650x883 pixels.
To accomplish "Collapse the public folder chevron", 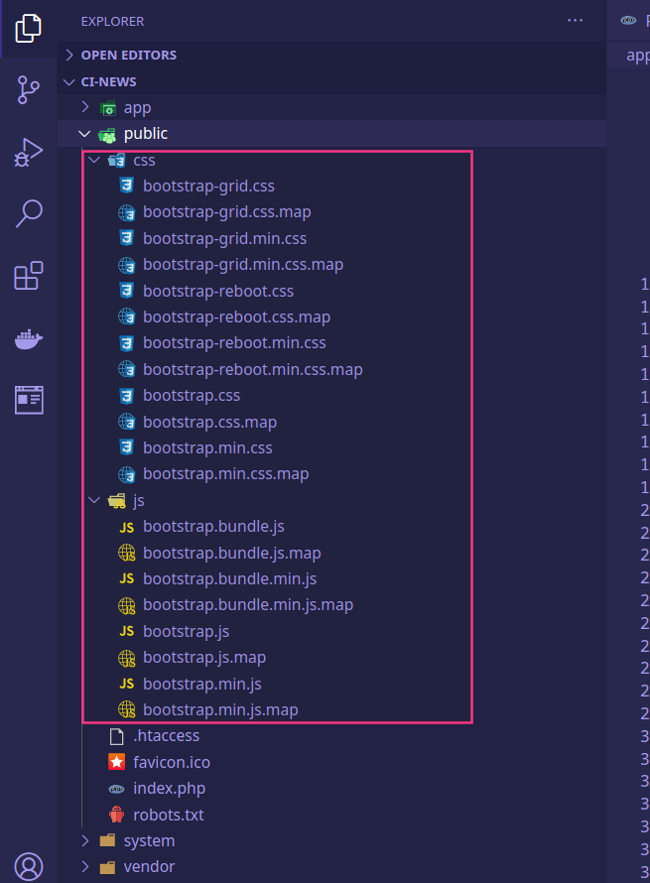I will click(x=84, y=134).
